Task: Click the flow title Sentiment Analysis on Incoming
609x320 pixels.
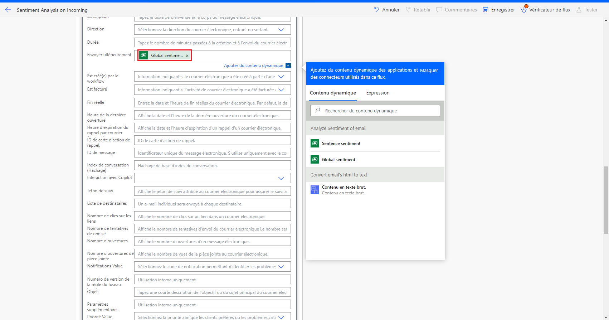Action: [52, 10]
